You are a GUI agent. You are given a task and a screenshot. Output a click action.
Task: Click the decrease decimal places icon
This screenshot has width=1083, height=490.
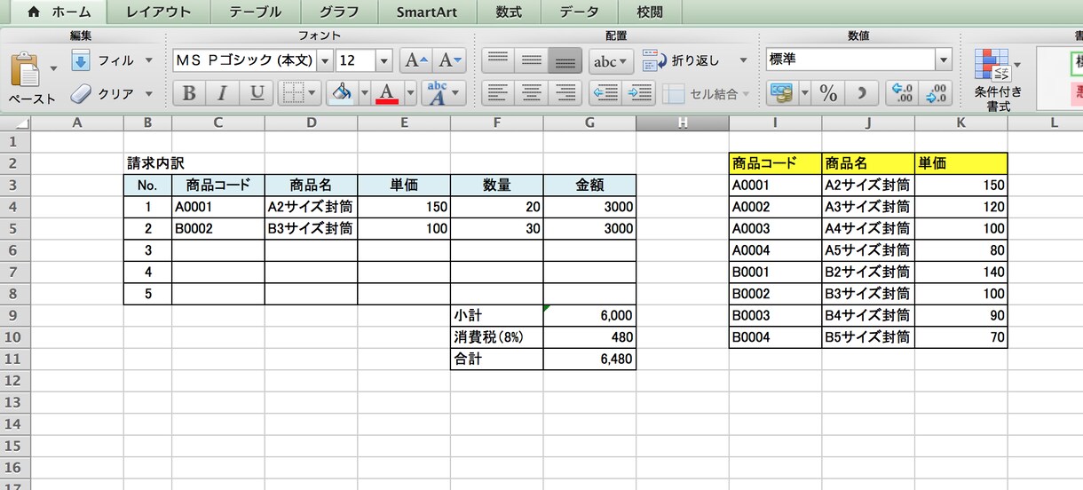[937, 92]
